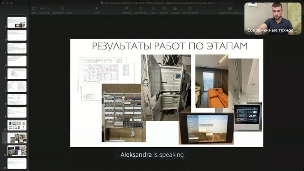This screenshot has width=304, height=171.
Task: Open the Вид (View) toolbar menu
Action: pos(34,9)
